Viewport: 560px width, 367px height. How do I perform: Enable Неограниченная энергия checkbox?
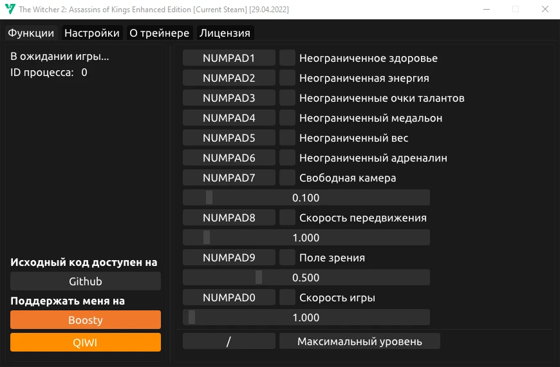pyautogui.click(x=287, y=78)
